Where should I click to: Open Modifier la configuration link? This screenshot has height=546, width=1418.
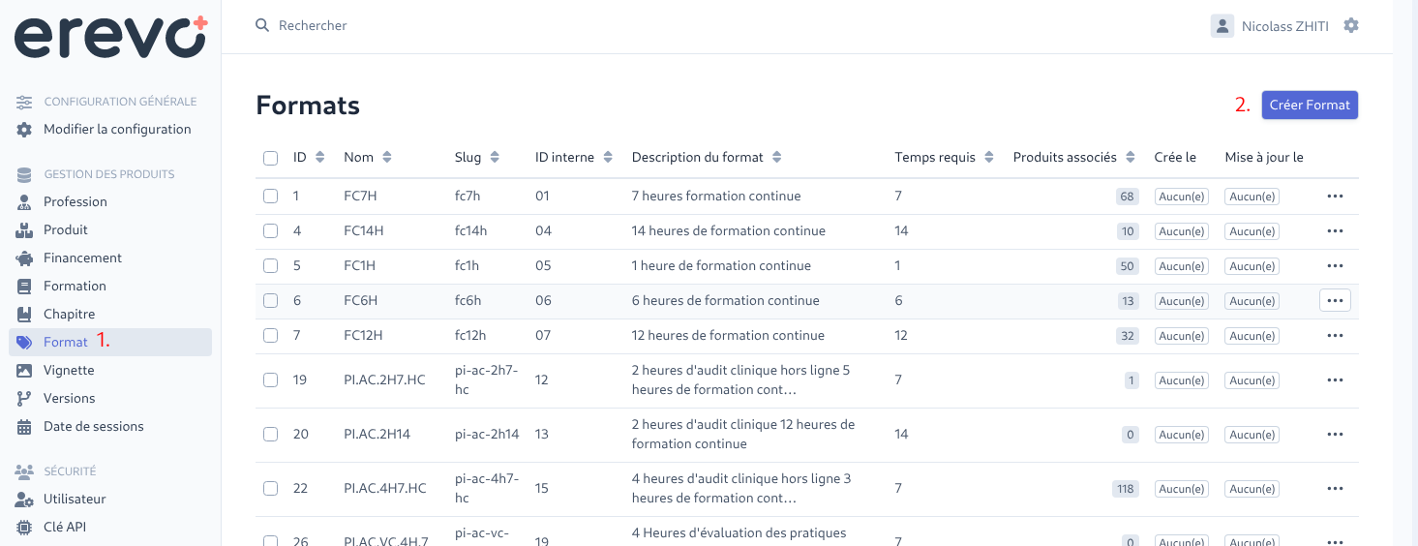click(x=117, y=129)
